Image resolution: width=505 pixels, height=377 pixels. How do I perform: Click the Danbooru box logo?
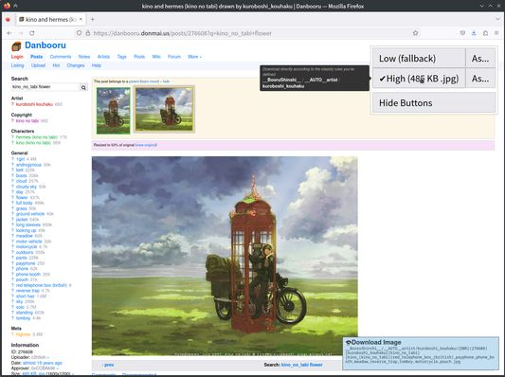16,46
